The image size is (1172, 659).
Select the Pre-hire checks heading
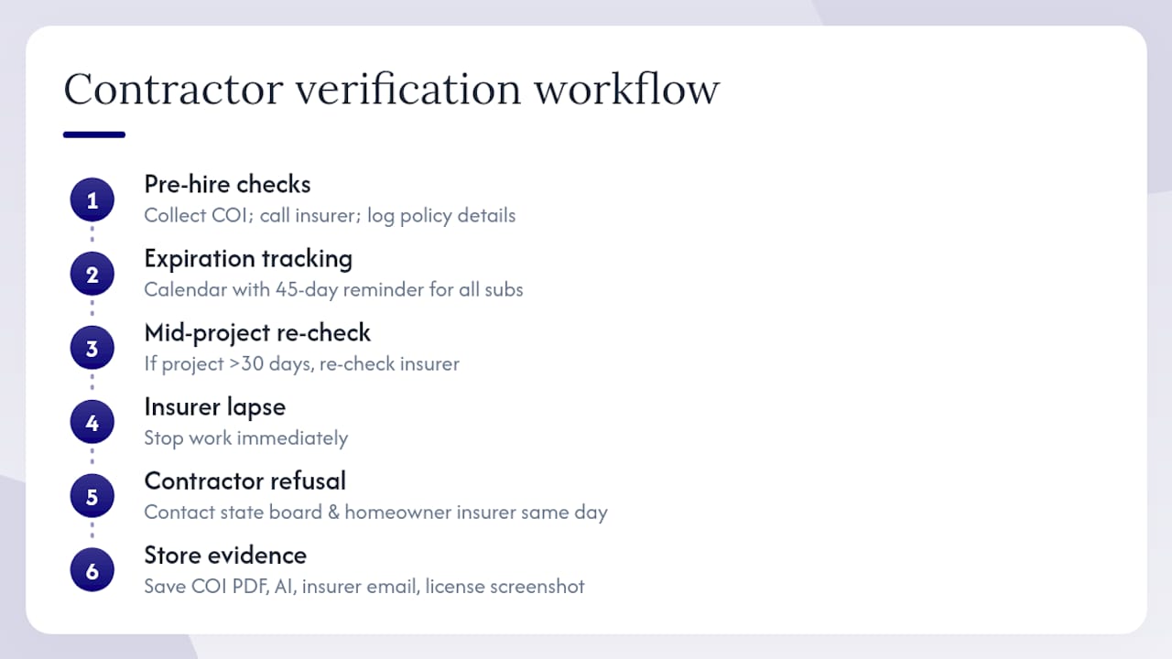click(x=227, y=184)
